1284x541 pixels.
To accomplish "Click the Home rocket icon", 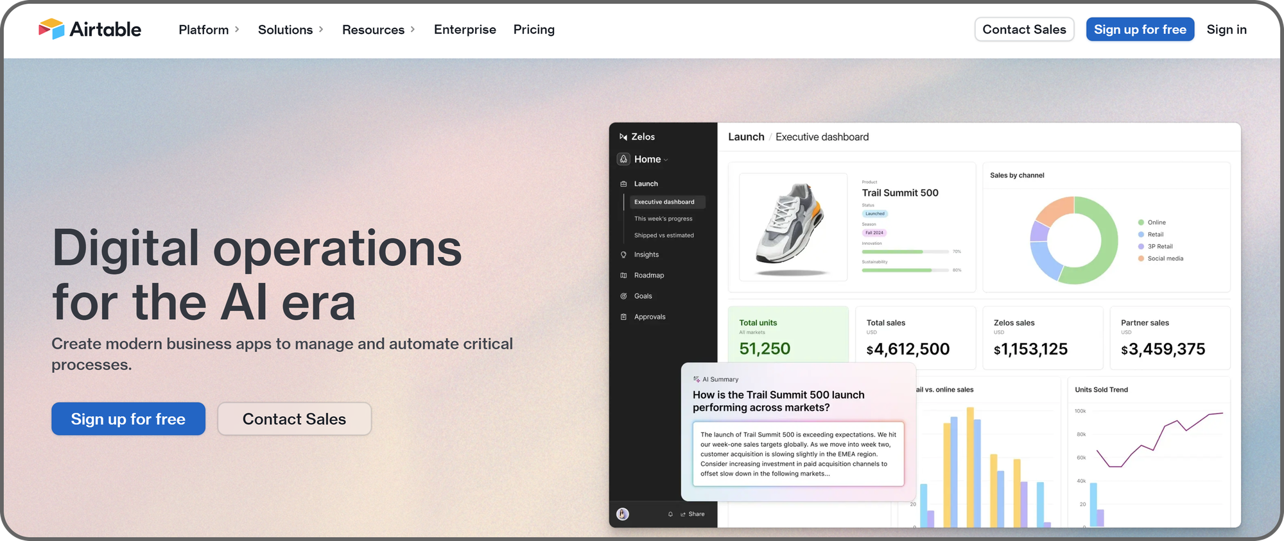I will tap(623, 159).
